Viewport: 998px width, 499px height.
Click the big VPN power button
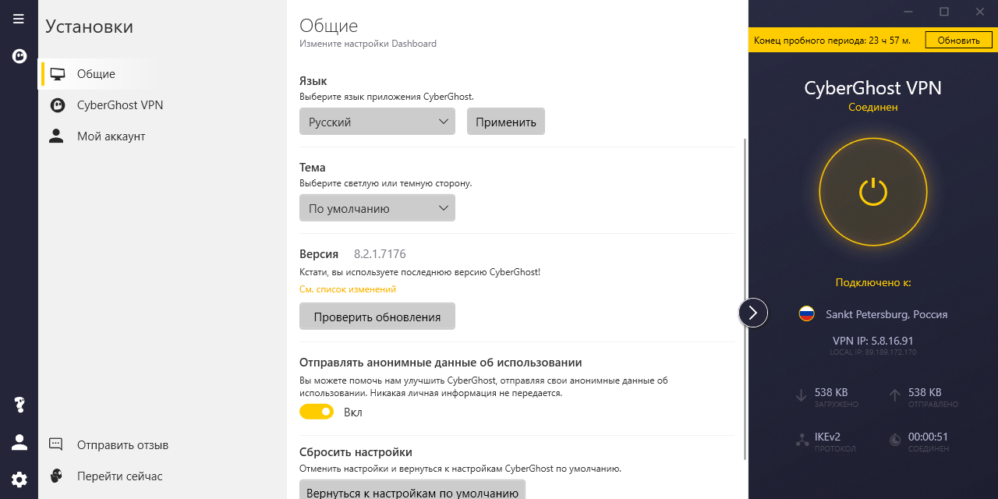coord(872,192)
